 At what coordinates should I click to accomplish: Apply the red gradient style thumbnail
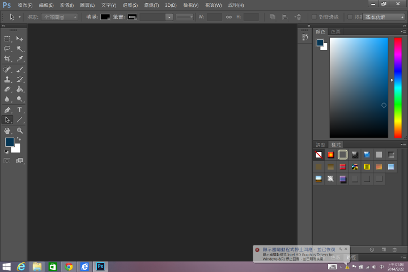coord(331,155)
